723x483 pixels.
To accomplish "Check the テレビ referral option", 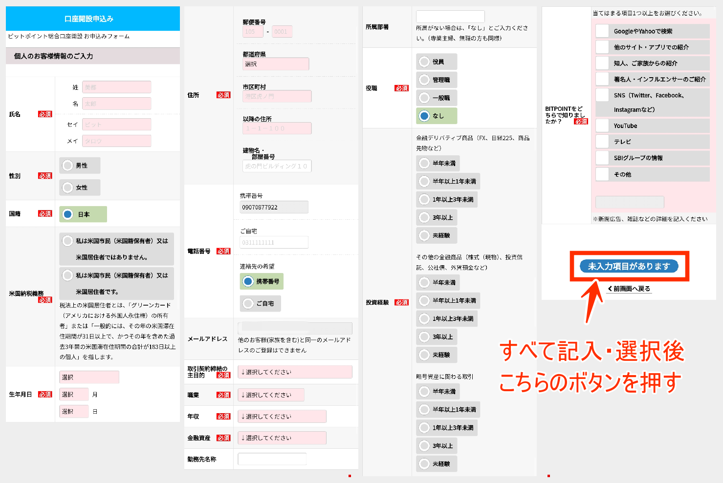I will coord(602,142).
